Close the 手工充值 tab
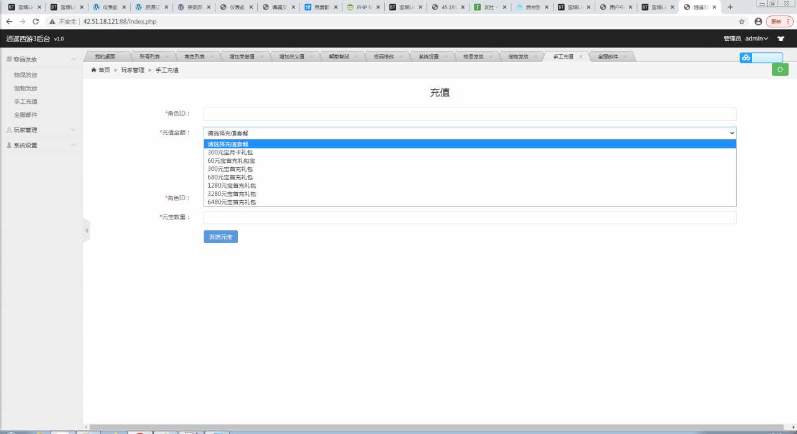 pyautogui.click(x=580, y=56)
